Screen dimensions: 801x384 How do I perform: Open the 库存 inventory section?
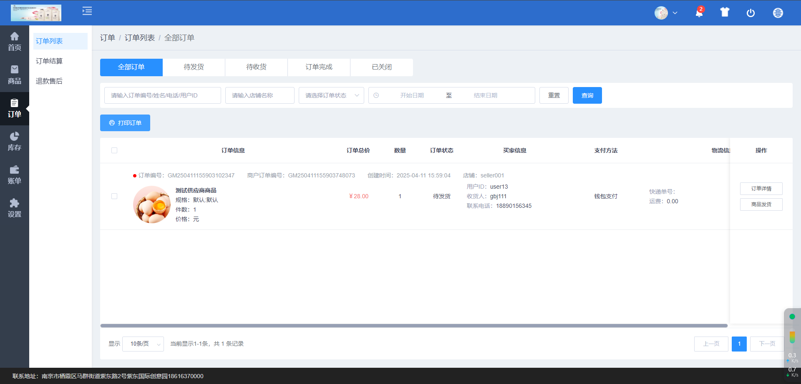15,142
